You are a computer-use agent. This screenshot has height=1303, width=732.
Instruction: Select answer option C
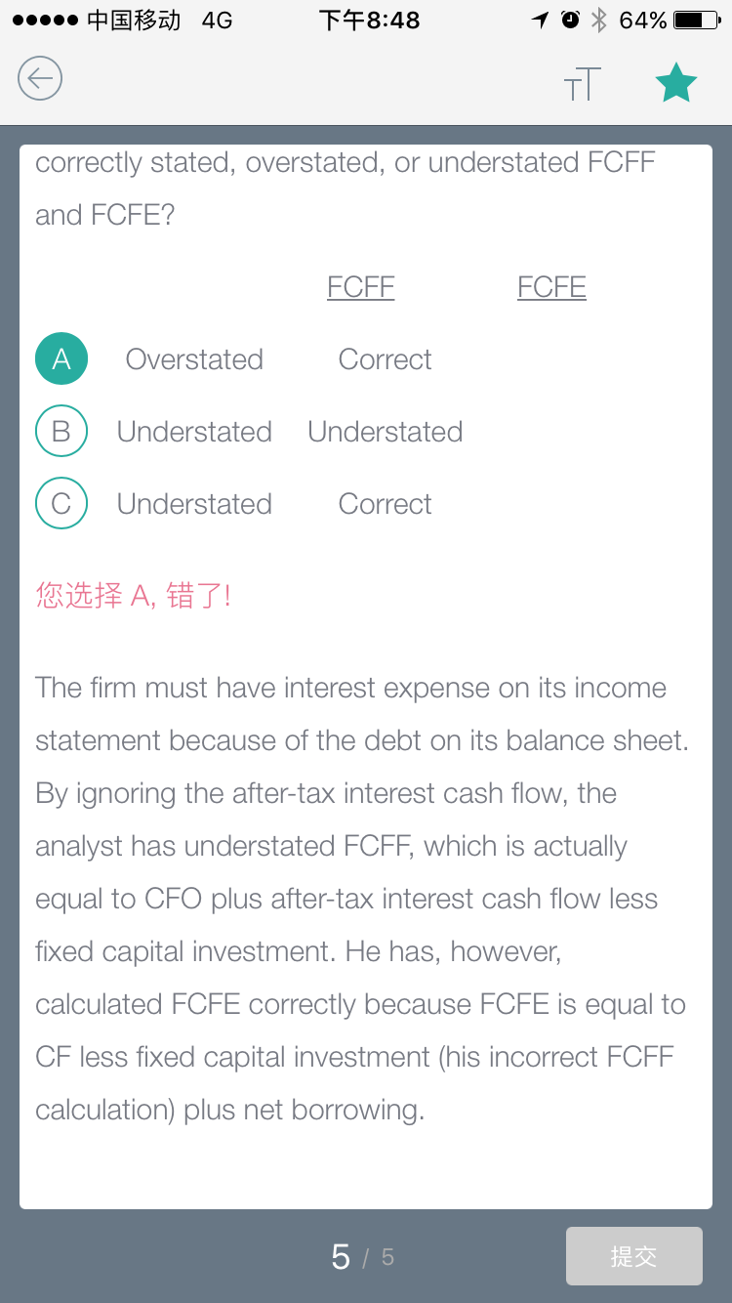[61, 503]
